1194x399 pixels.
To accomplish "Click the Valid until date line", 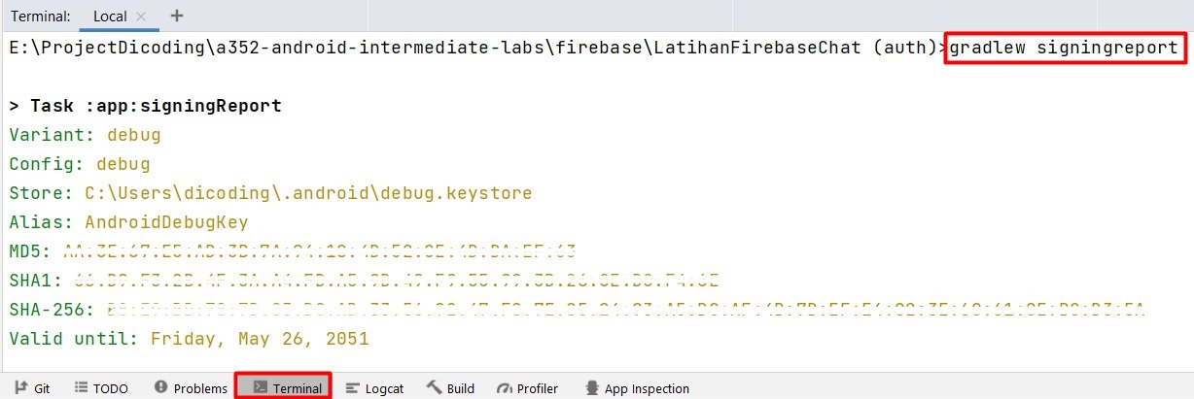I will pos(189,339).
